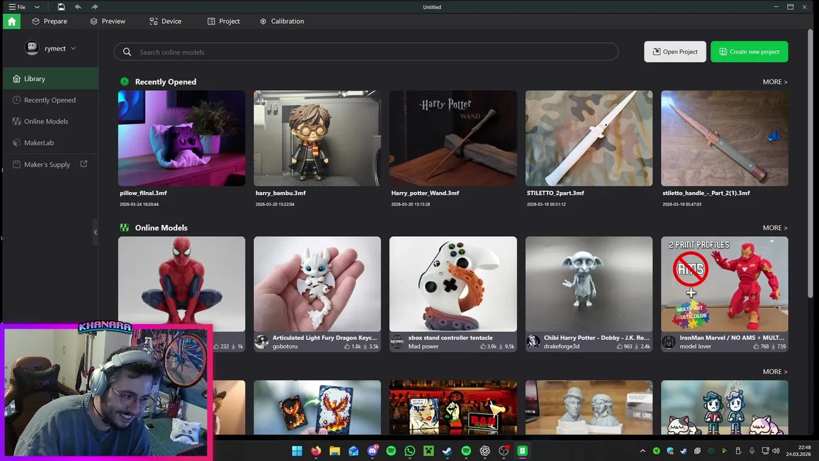819x461 pixels.
Task: Open Steam from the taskbar
Action: [447, 451]
